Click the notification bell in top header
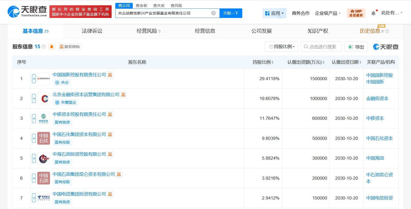Screen dimensions: 411x209 373,13
